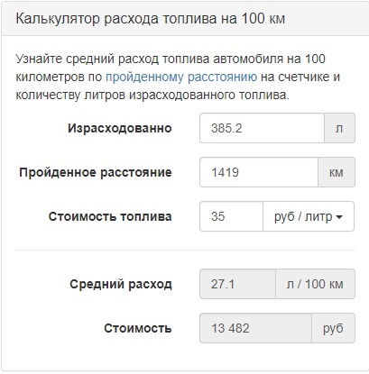Click the л liters unit addon
Image resolution: width=369 pixels, height=374 pixels.
click(339, 128)
